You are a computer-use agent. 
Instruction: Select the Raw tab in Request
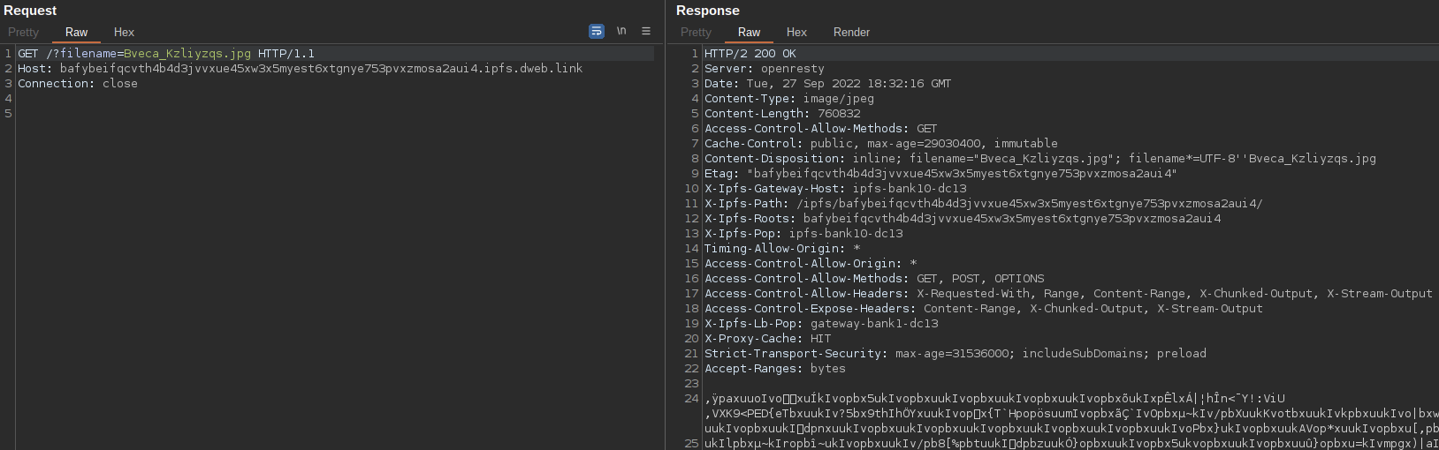click(77, 33)
